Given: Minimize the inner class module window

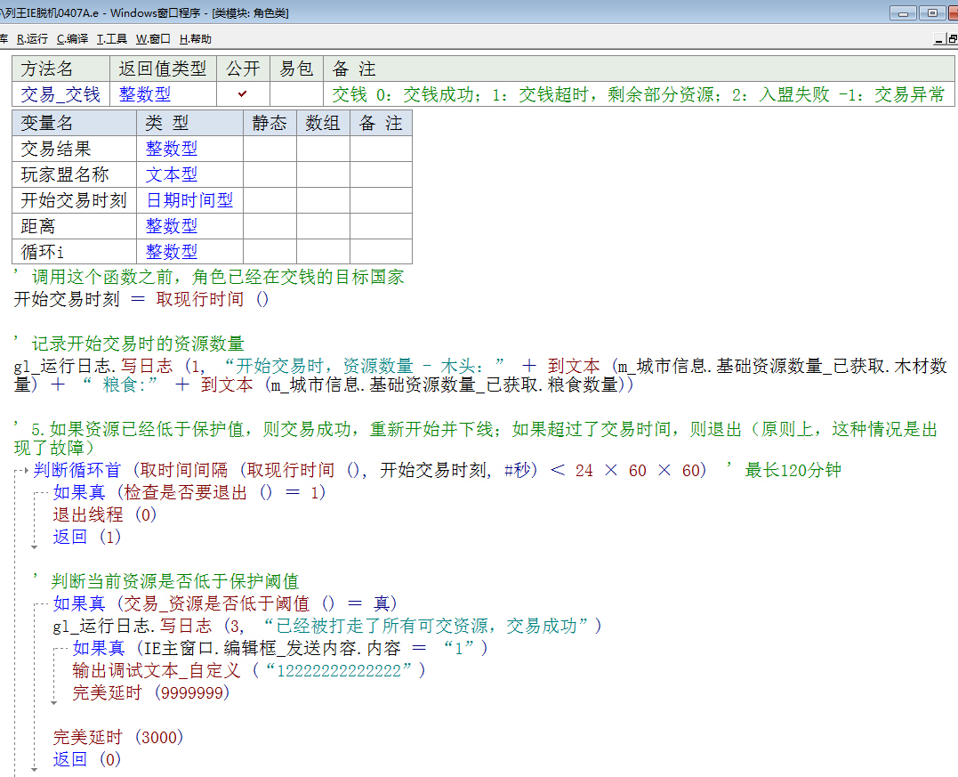Looking at the screenshot, I should 939,39.
